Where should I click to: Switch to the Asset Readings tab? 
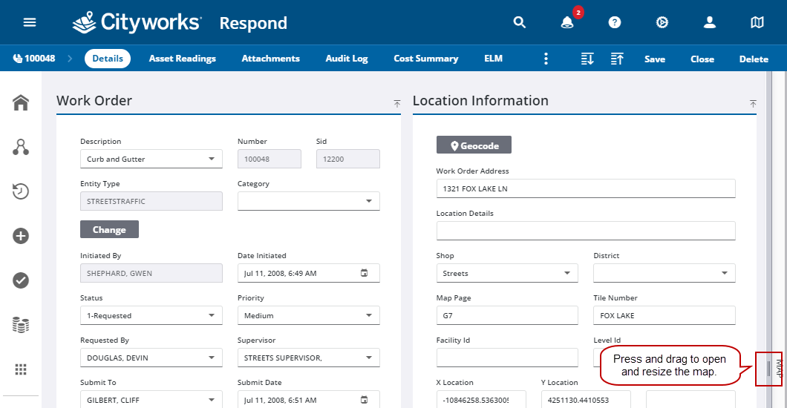click(182, 59)
